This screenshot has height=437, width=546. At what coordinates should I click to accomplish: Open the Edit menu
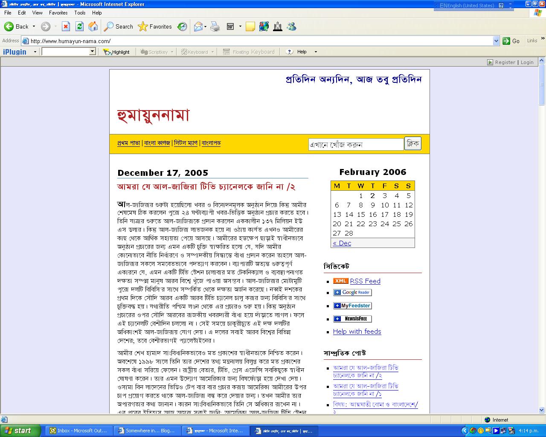point(22,13)
